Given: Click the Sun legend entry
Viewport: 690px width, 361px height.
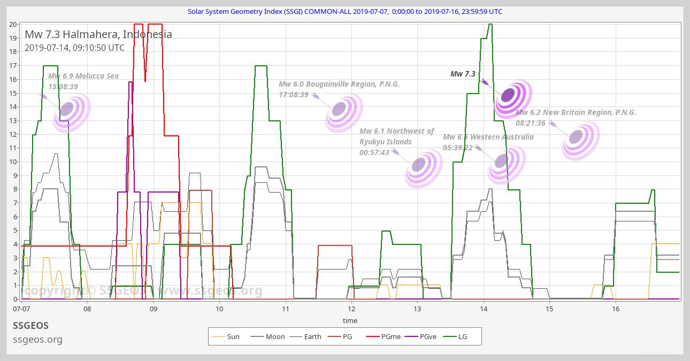Looking at the screenshot, I should tap(226, 336).
